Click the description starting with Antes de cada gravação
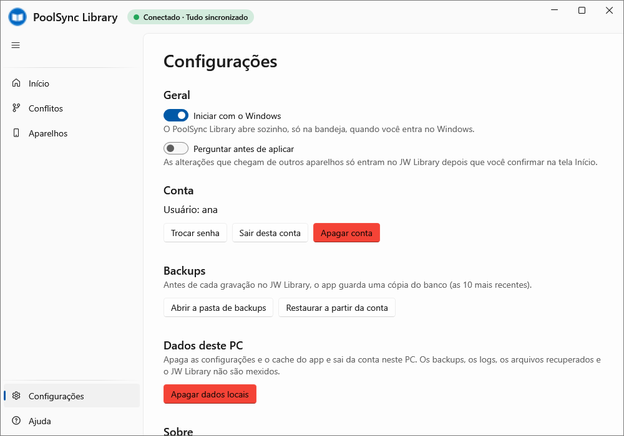This screenshot has width=624, height=436. (x=348, y=285)
